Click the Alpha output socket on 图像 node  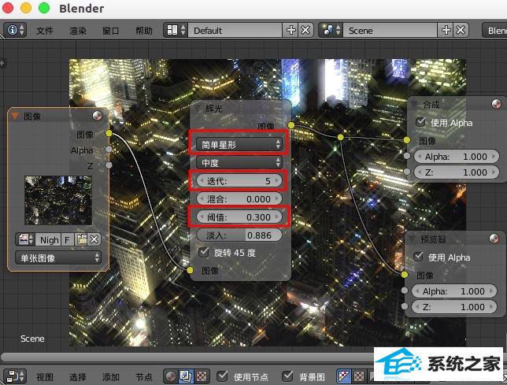coord(109,149)
